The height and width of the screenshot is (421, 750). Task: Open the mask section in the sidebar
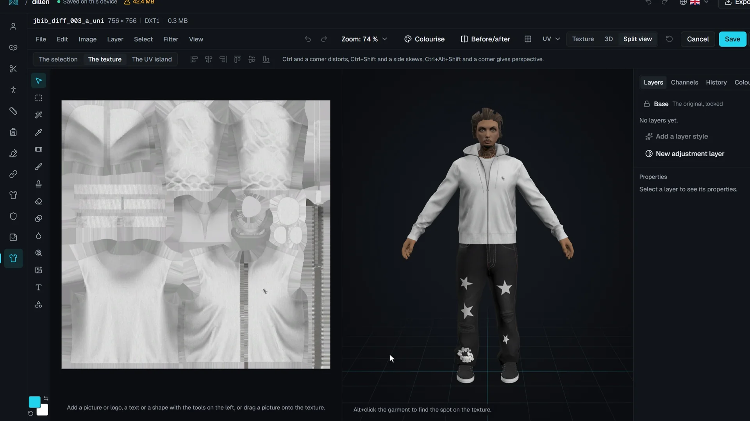tap(13, 48)
